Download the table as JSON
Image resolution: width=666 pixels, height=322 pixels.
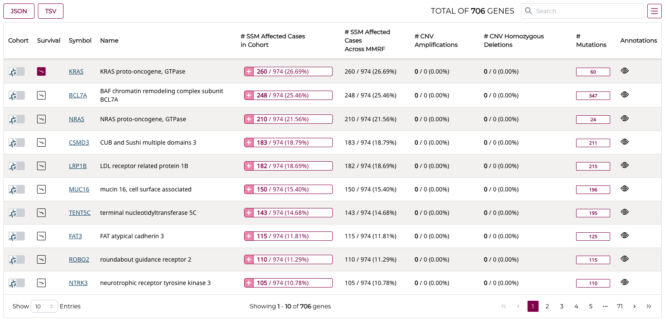pos(19,11)
